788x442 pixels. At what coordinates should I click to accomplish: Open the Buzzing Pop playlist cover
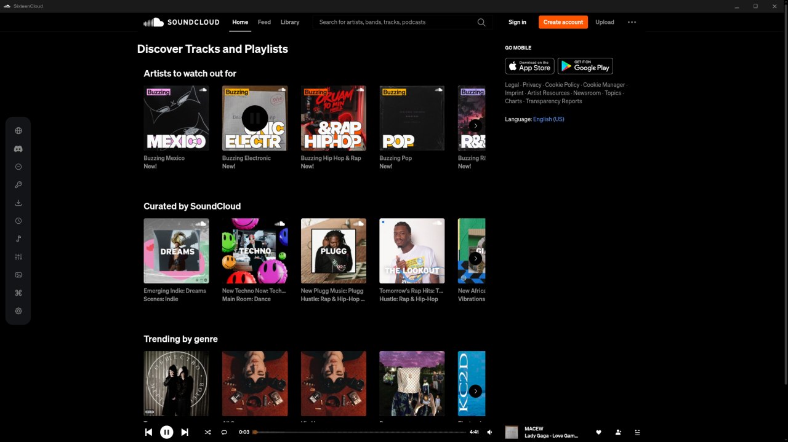[412, 118]
